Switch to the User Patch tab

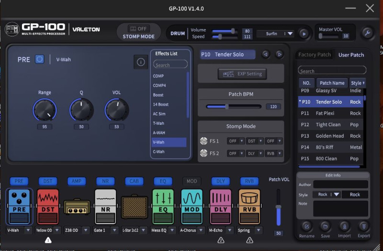[351, 55]
